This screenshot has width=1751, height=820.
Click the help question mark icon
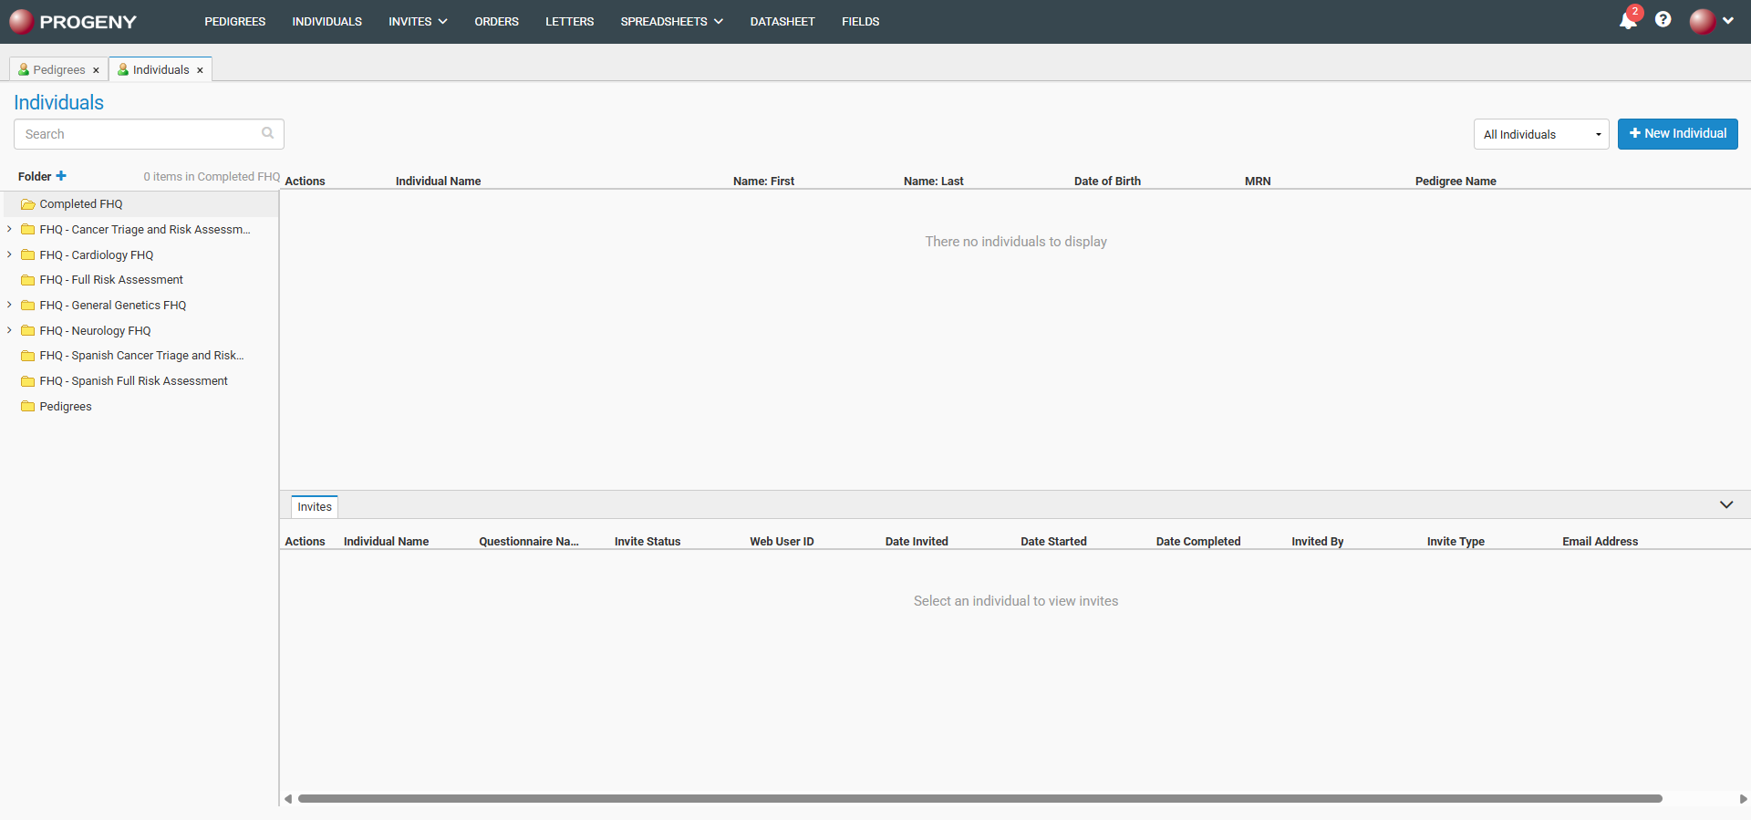1663,20
